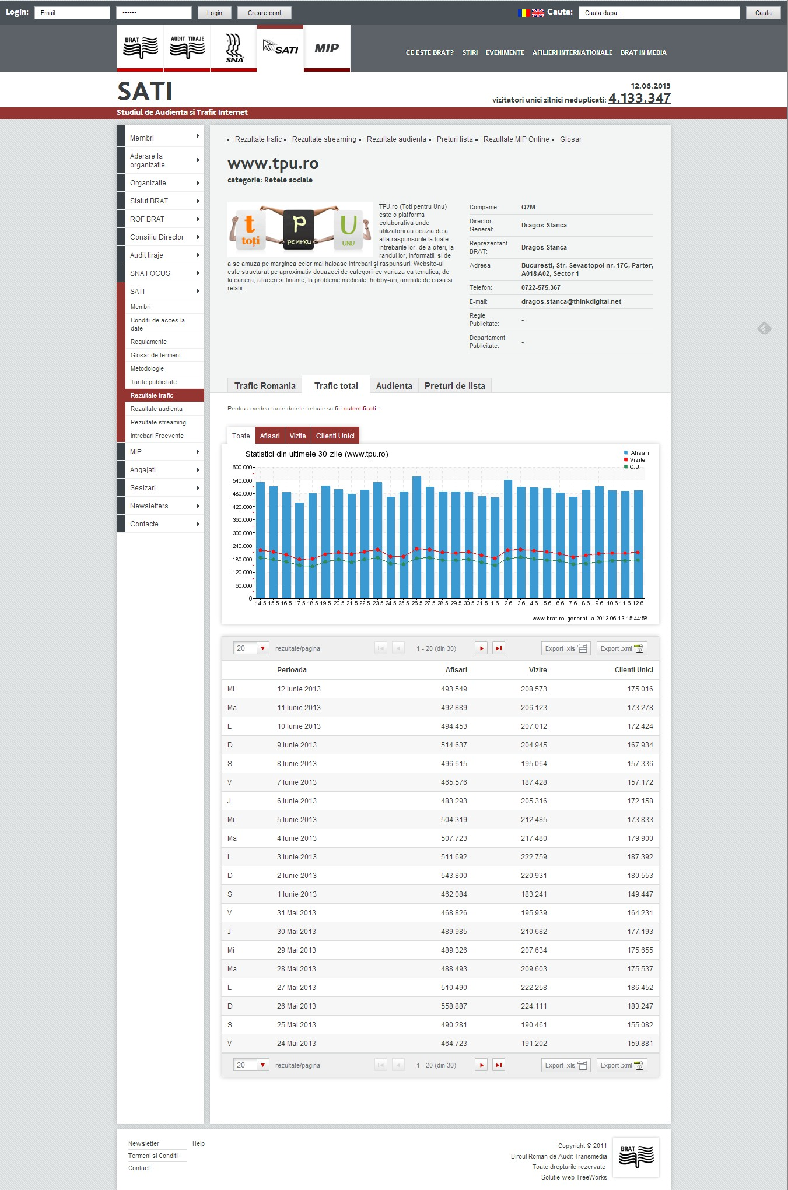Click the bottom Export .xls button
Viewport: 788px width, 1190px height.
click(x=566, y=1065)
